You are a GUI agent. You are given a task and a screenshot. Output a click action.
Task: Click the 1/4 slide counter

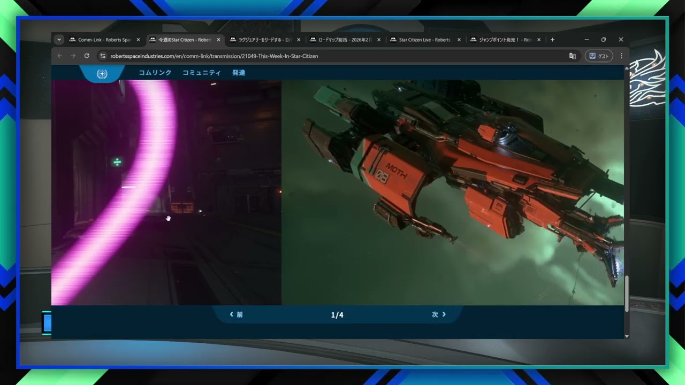pos(337,315)
